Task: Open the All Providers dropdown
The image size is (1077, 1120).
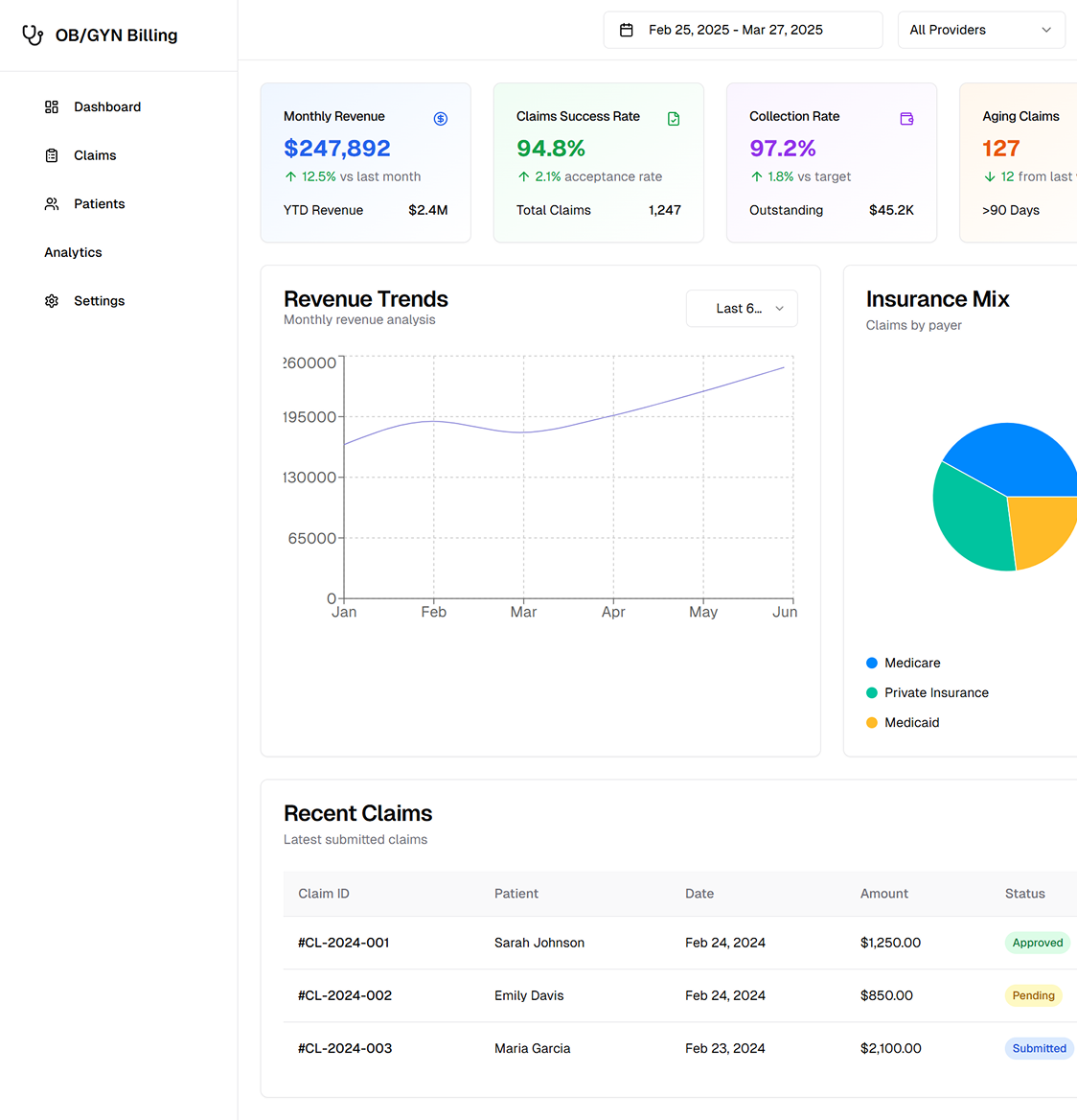Action: pos(980,30)
